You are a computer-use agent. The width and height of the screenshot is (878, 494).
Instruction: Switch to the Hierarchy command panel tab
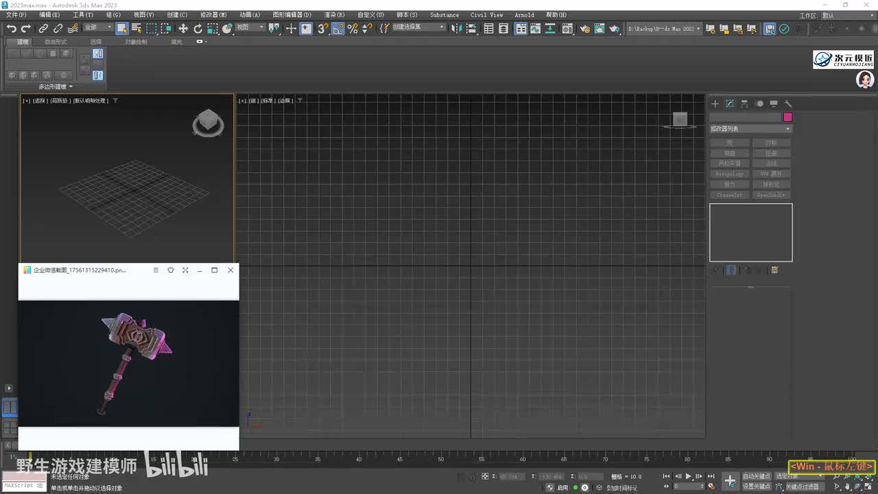pos(744,104)
